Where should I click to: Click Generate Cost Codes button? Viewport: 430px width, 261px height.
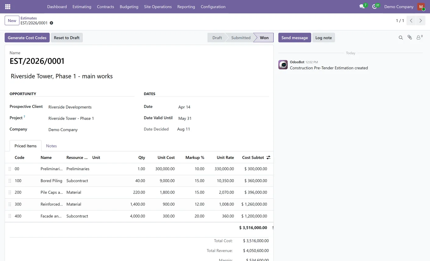pos(27,38)
